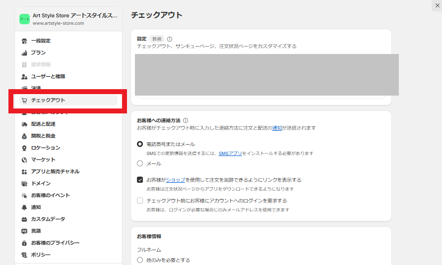Click the 通知 bell icon
442x265 pixels.
click(x=24, y=208)
